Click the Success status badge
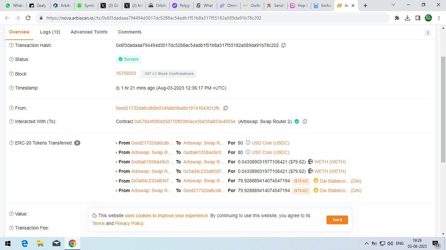 click(128, 59)
